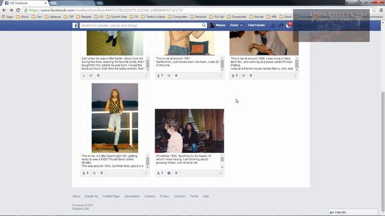The height and width of the screenshot is (216, 385).
Task: Open the Music bookmarks folder
Action: (x=22, y=17)
